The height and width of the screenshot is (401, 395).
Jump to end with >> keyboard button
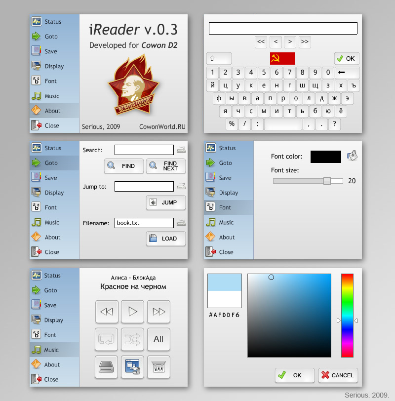[x=305, y=41]
